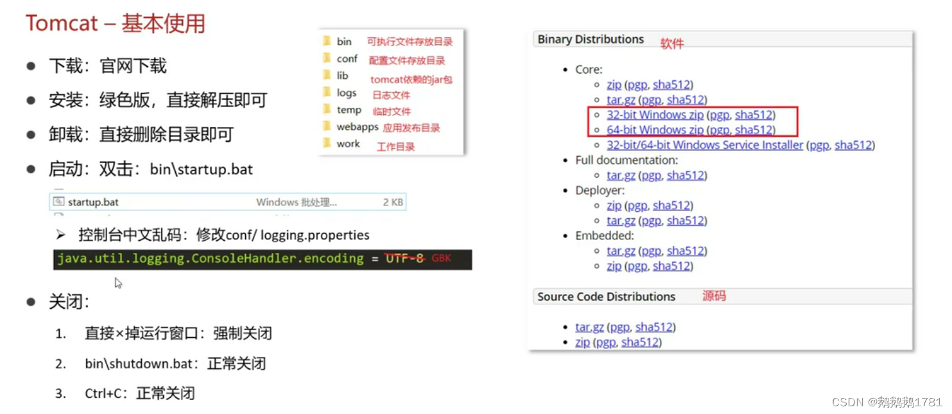Image resolution: width=952 pixels, height=414 pixels.
Task: Select the startup.bat file name
Action: 93,202
